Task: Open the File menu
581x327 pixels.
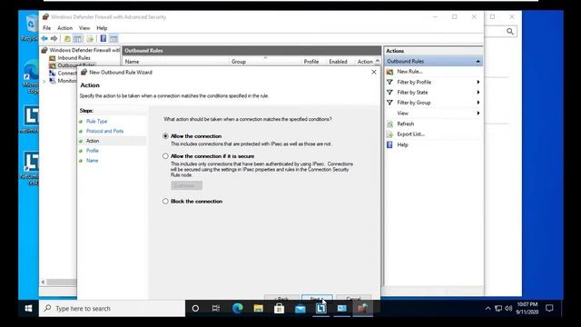Action: (x=46, y=28)
